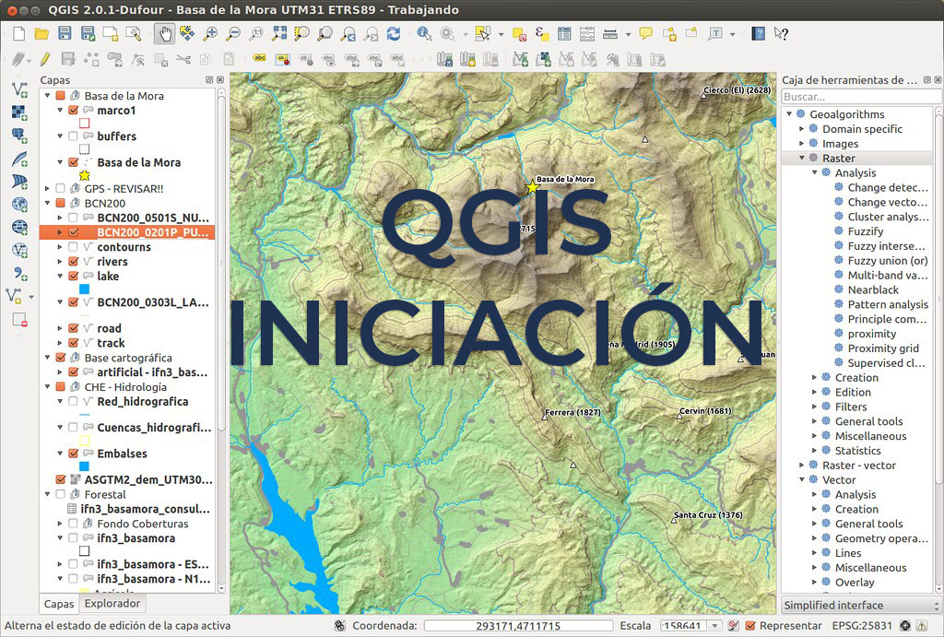
Task: Add a PostGIS layer elephant icon
Action: point(20,135)
